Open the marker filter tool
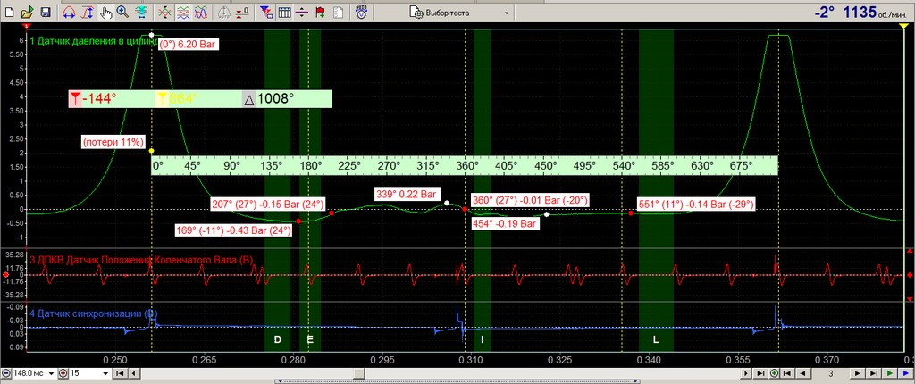 (266, 12)
